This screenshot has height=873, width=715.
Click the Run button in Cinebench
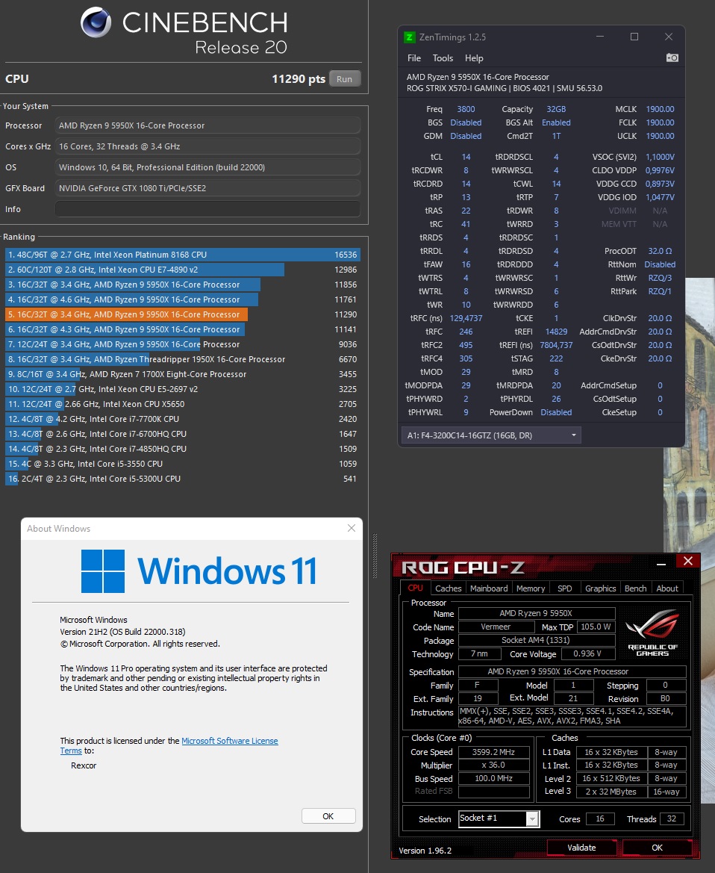click(344, 79)
